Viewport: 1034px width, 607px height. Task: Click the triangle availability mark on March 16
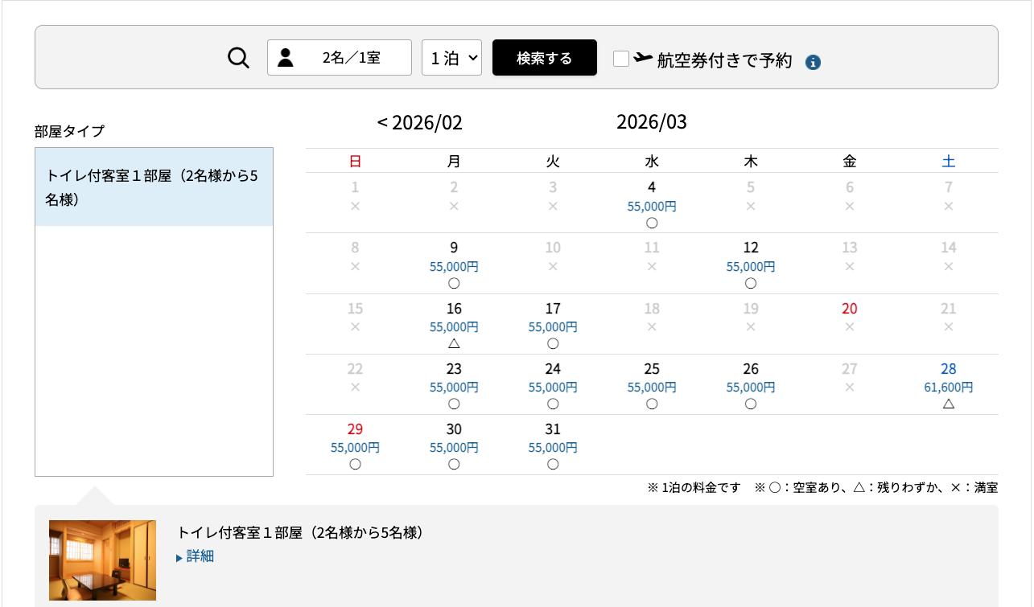pyautogui.click(x=454, y=343)
